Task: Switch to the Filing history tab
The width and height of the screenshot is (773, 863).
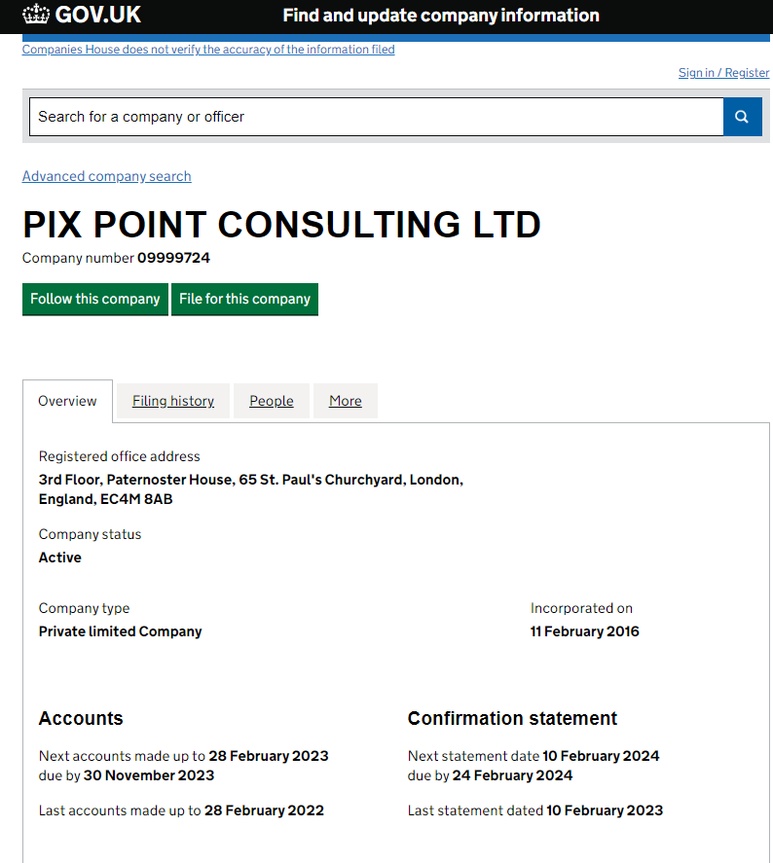Action: click(173, 401)
